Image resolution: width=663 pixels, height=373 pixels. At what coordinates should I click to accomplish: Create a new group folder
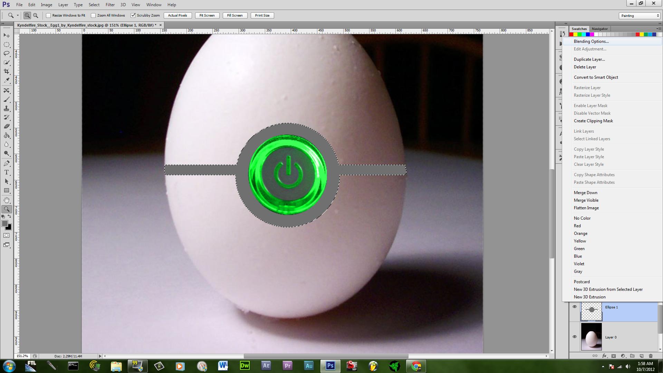pyautogui.click(x=632, y=356)
